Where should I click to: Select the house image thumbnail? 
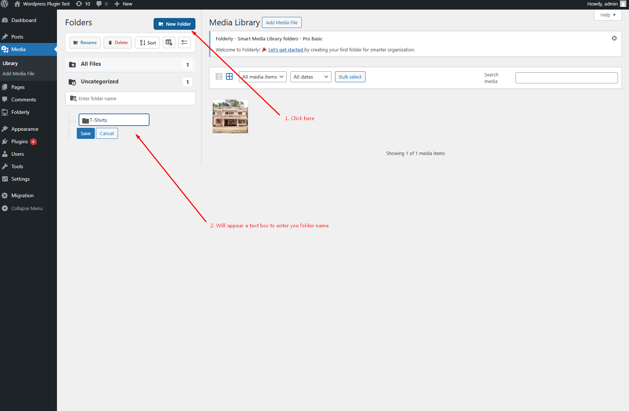[x=230, y=117]
